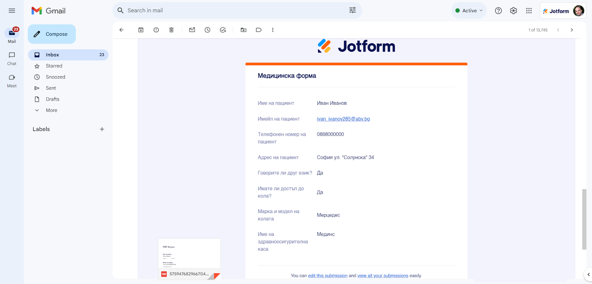Image resolution: width=592 pixels, height=284 pixels.
Task: Open the Inbox folder
Action: click(x=68, y=55)
